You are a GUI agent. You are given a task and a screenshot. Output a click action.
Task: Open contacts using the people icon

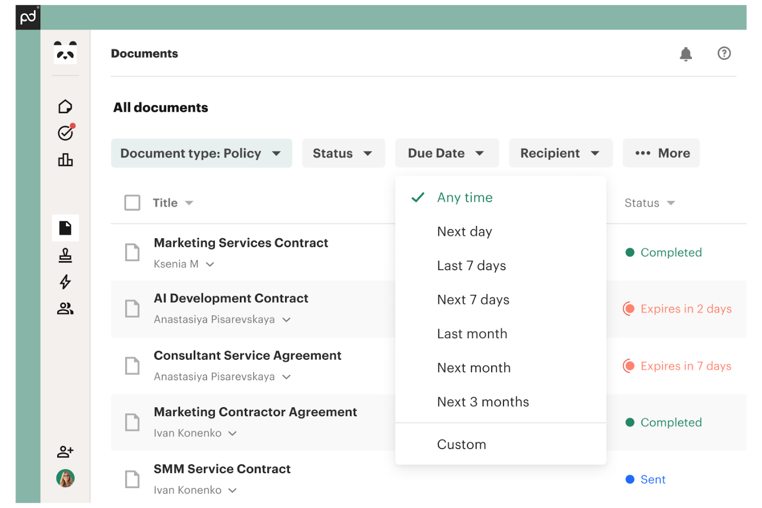[65, 309]
